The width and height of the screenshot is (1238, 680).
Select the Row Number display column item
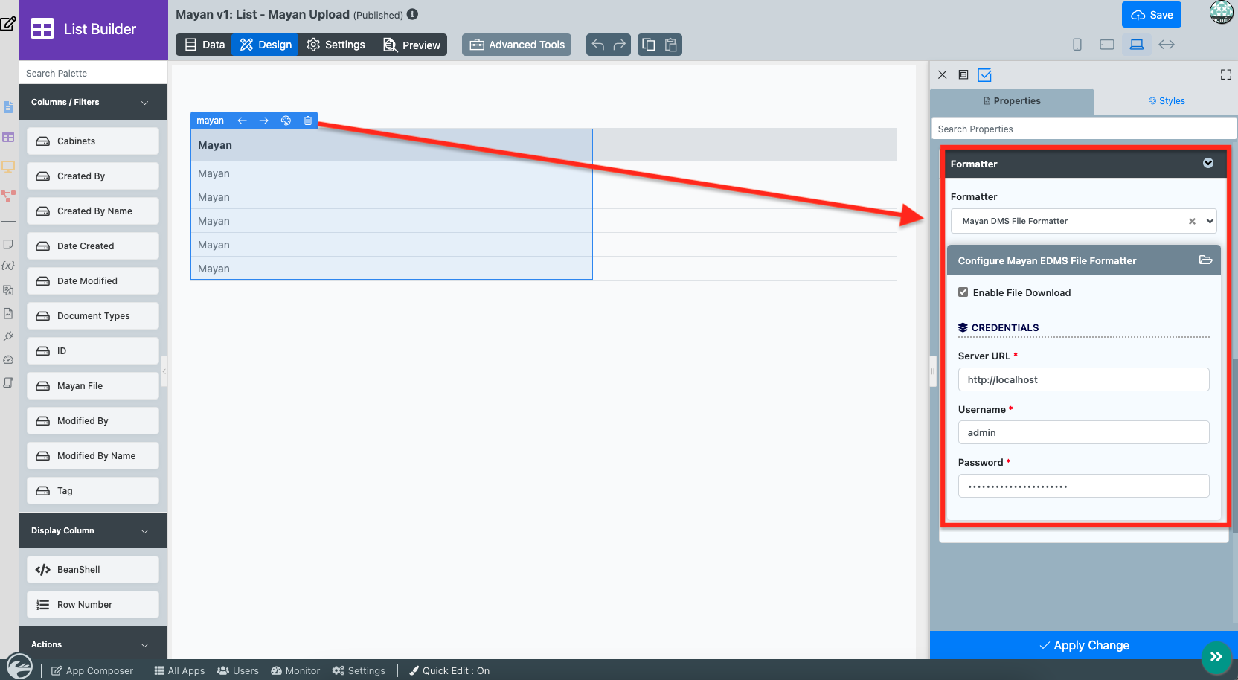(93, 605)
